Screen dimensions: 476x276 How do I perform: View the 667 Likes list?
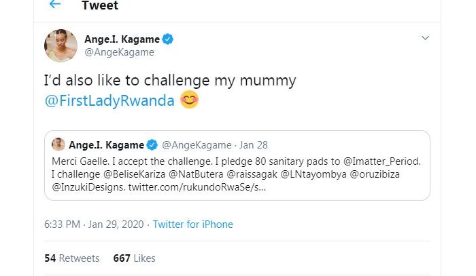135,258
